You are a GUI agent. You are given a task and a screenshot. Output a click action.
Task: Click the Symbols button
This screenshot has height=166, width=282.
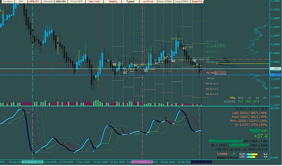tap(8, 1)
